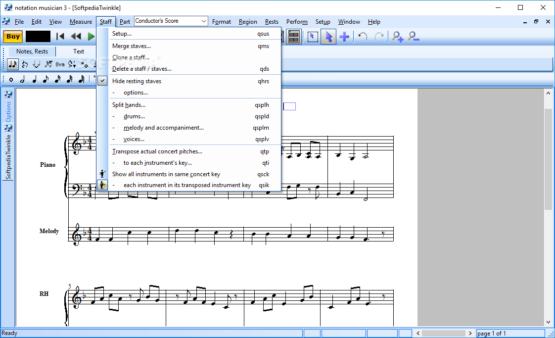The height and width of the screenshot is (338, 555).
Task: Choose the eighth note duration
Action: (x=46, y=80)
